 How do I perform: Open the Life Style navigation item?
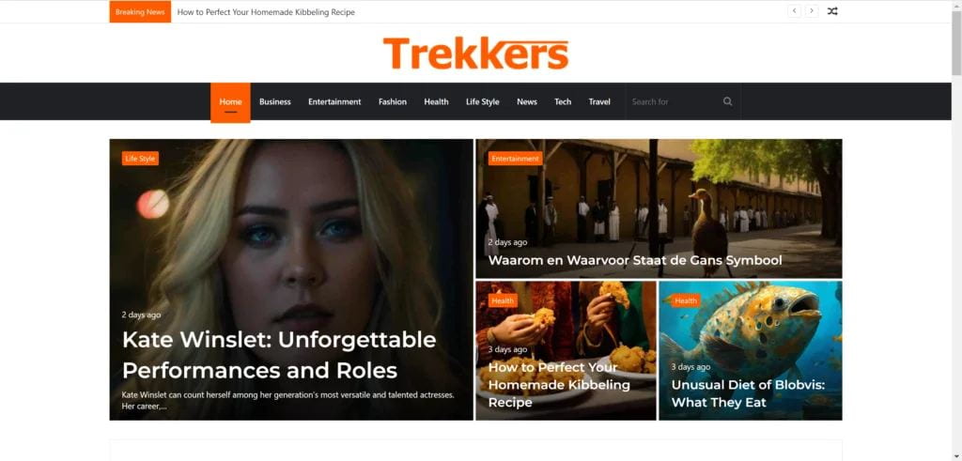point(482,101)
